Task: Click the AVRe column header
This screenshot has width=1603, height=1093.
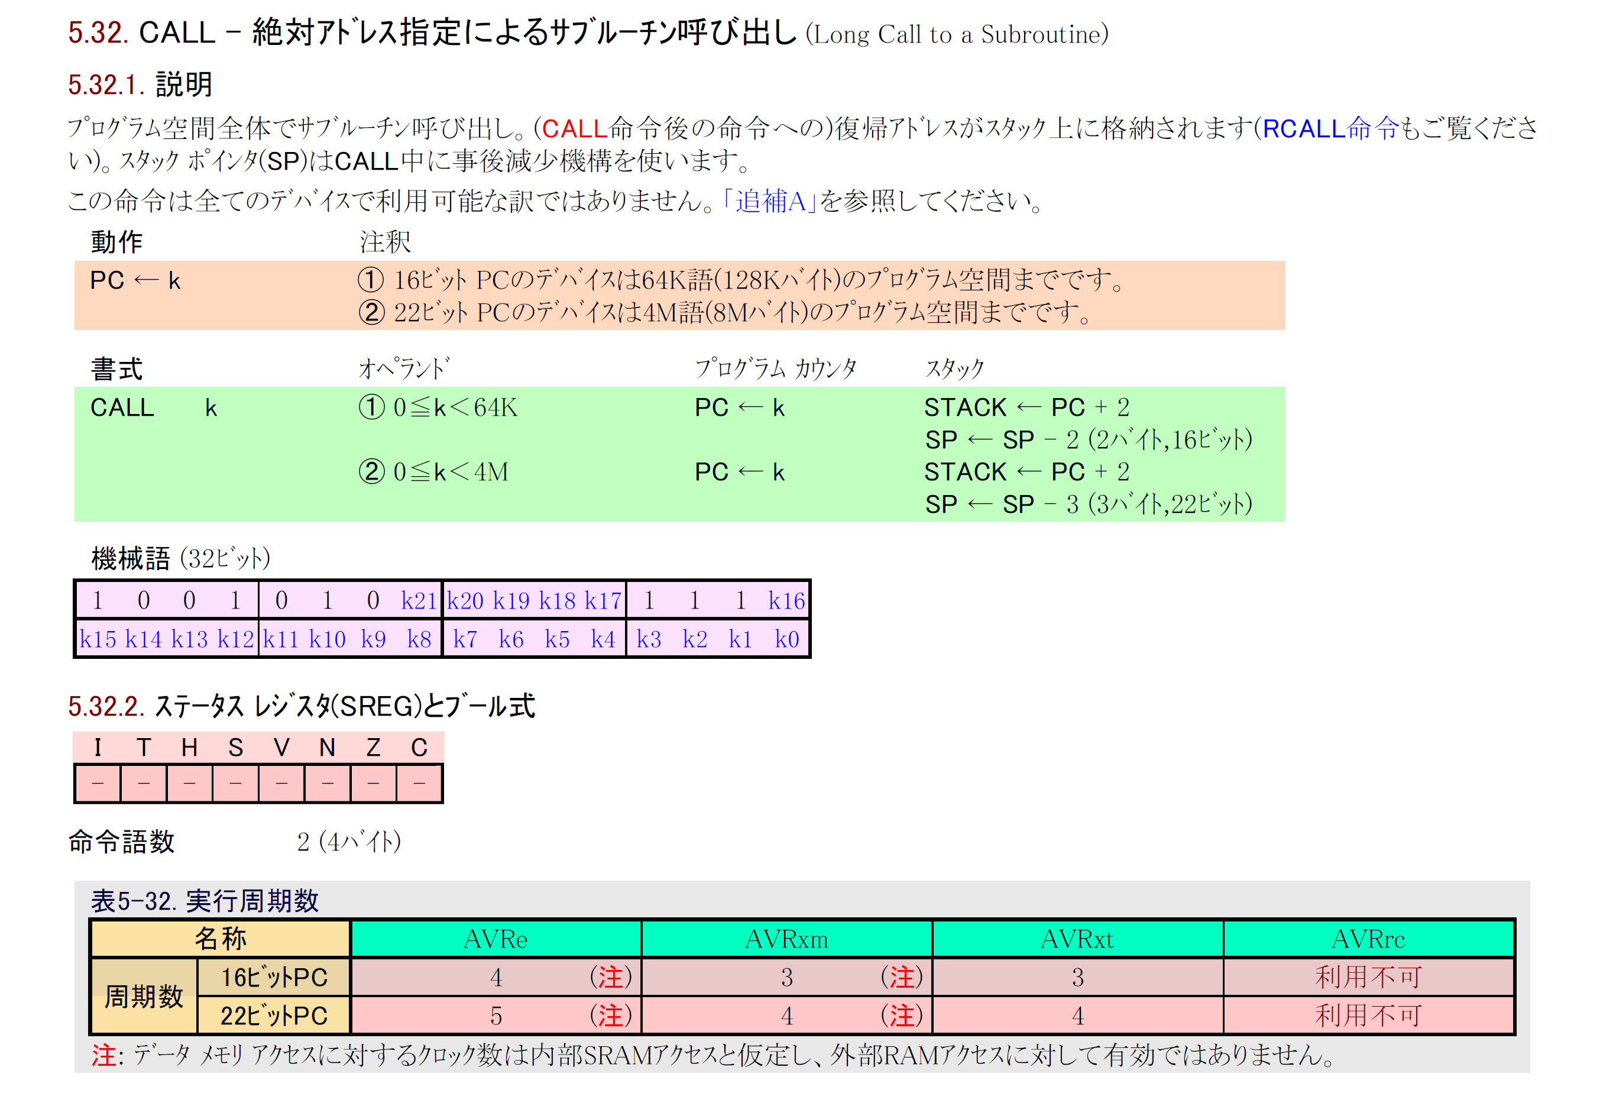Action: point(496,939)
